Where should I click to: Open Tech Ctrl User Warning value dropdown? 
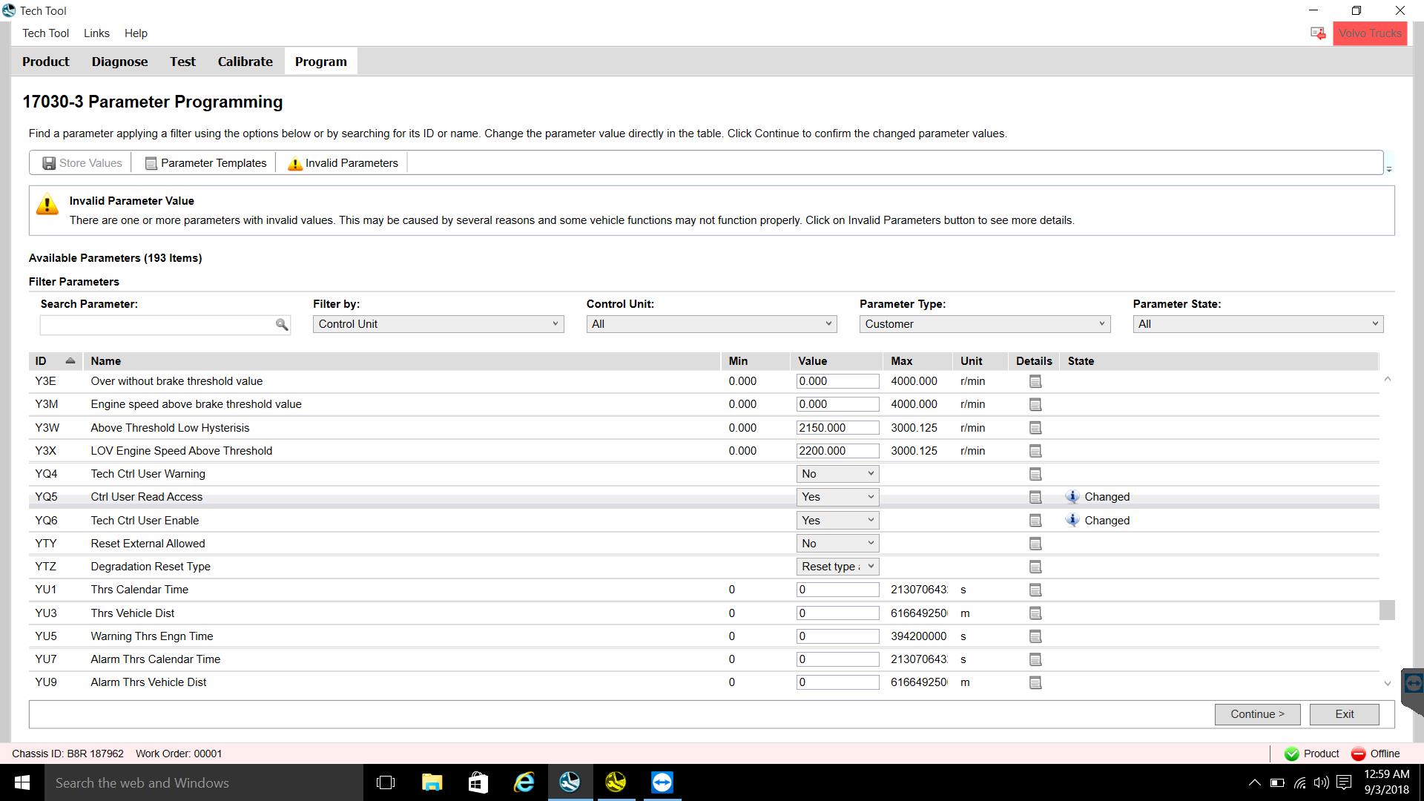tap(837, 474)
